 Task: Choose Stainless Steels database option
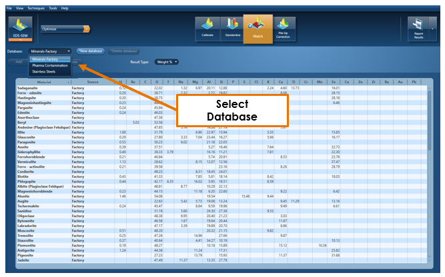click(44, 71)
